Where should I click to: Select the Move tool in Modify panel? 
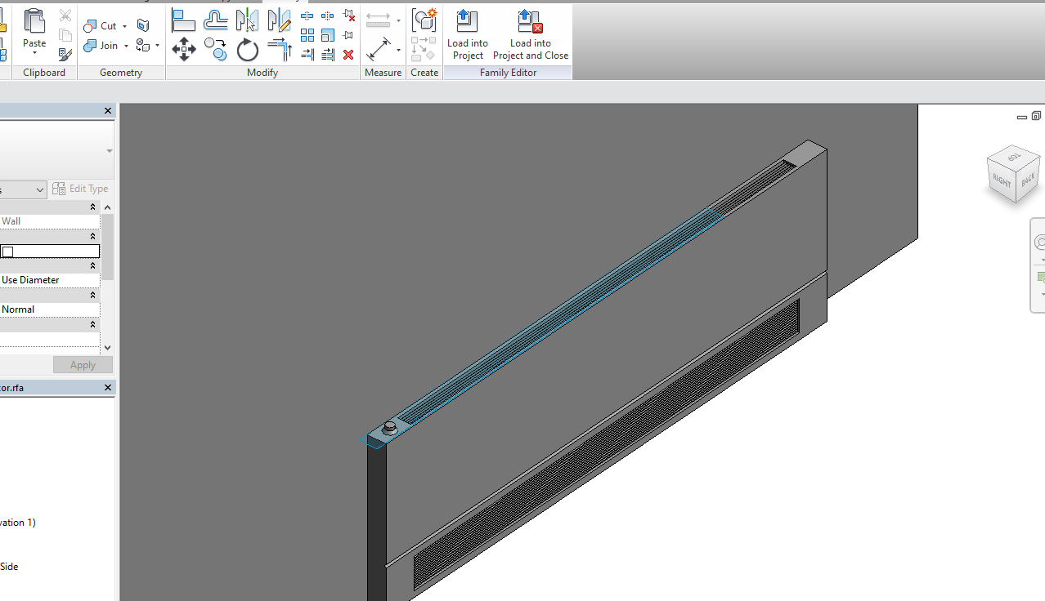click(184, 49)
